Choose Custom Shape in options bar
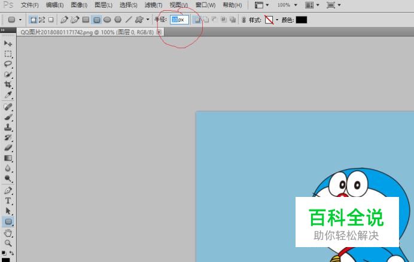 139,20
